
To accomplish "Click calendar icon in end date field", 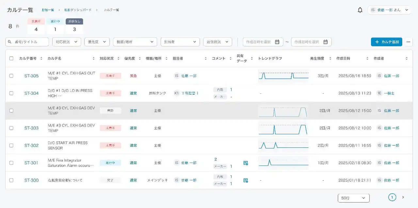I will point(325,42).
